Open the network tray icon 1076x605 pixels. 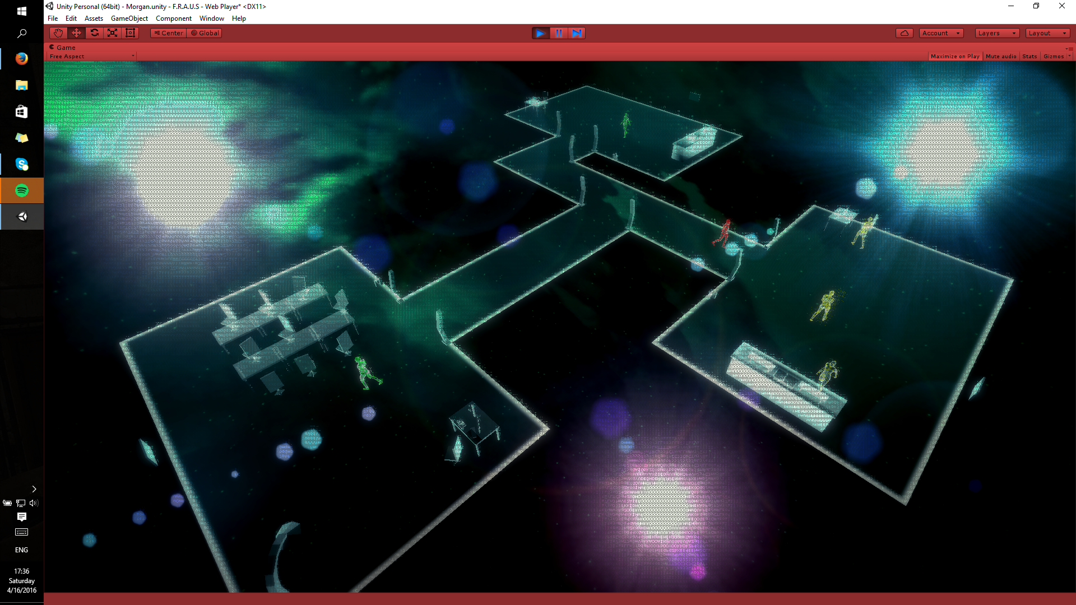click(x=21, y=503)
